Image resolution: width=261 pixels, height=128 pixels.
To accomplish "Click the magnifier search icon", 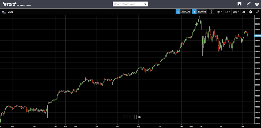I will (x=145, y=4).
